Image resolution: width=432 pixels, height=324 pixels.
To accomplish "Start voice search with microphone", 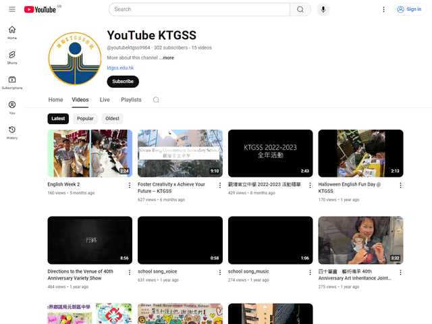I will pyautogui.click(x=323, y=9).
